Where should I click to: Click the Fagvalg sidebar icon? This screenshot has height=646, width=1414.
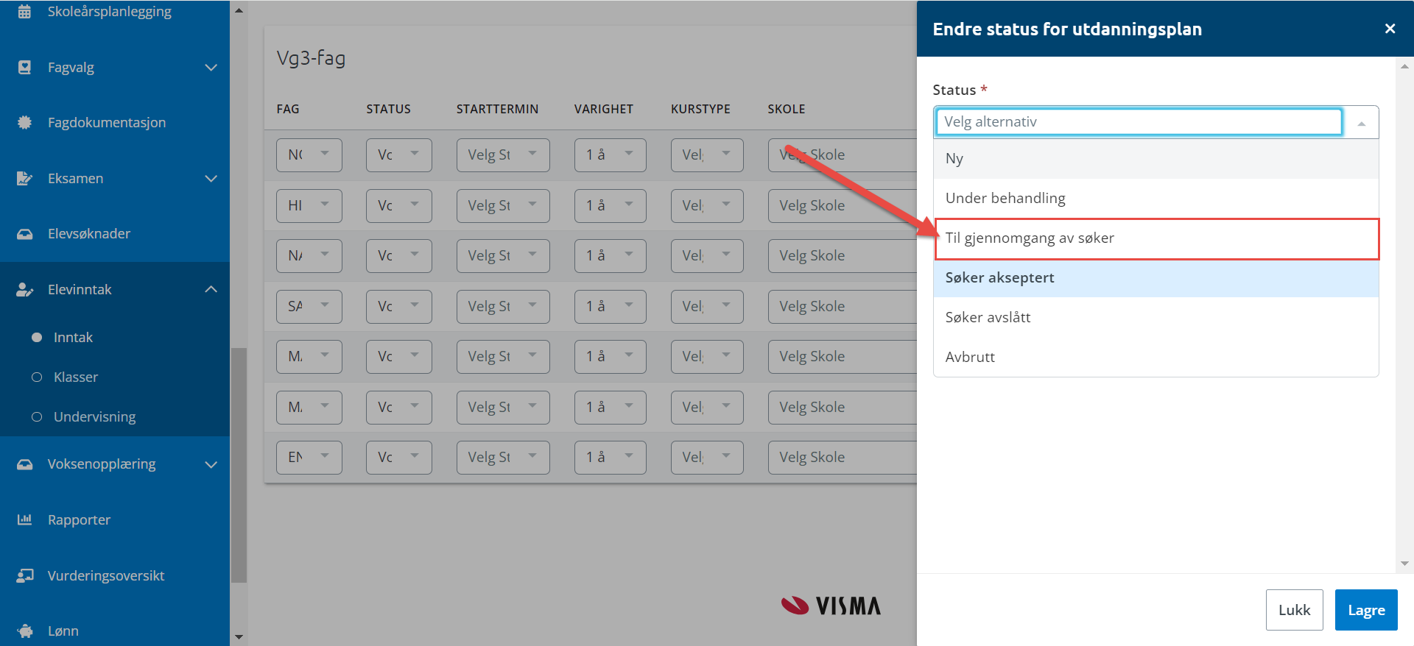[x=24, y=67]
